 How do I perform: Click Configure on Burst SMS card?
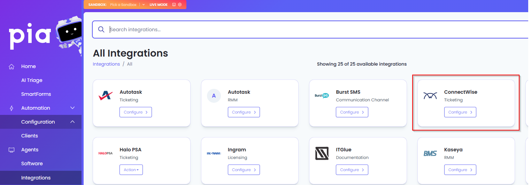coord(352,112)
